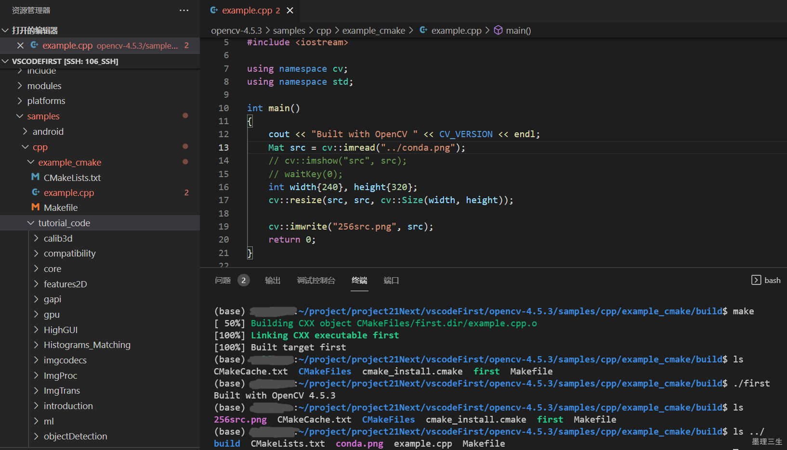Click the problem count 2 beside example.cpp in tree
The width and height of the screenshot is (787, 450).
(186, 193)
